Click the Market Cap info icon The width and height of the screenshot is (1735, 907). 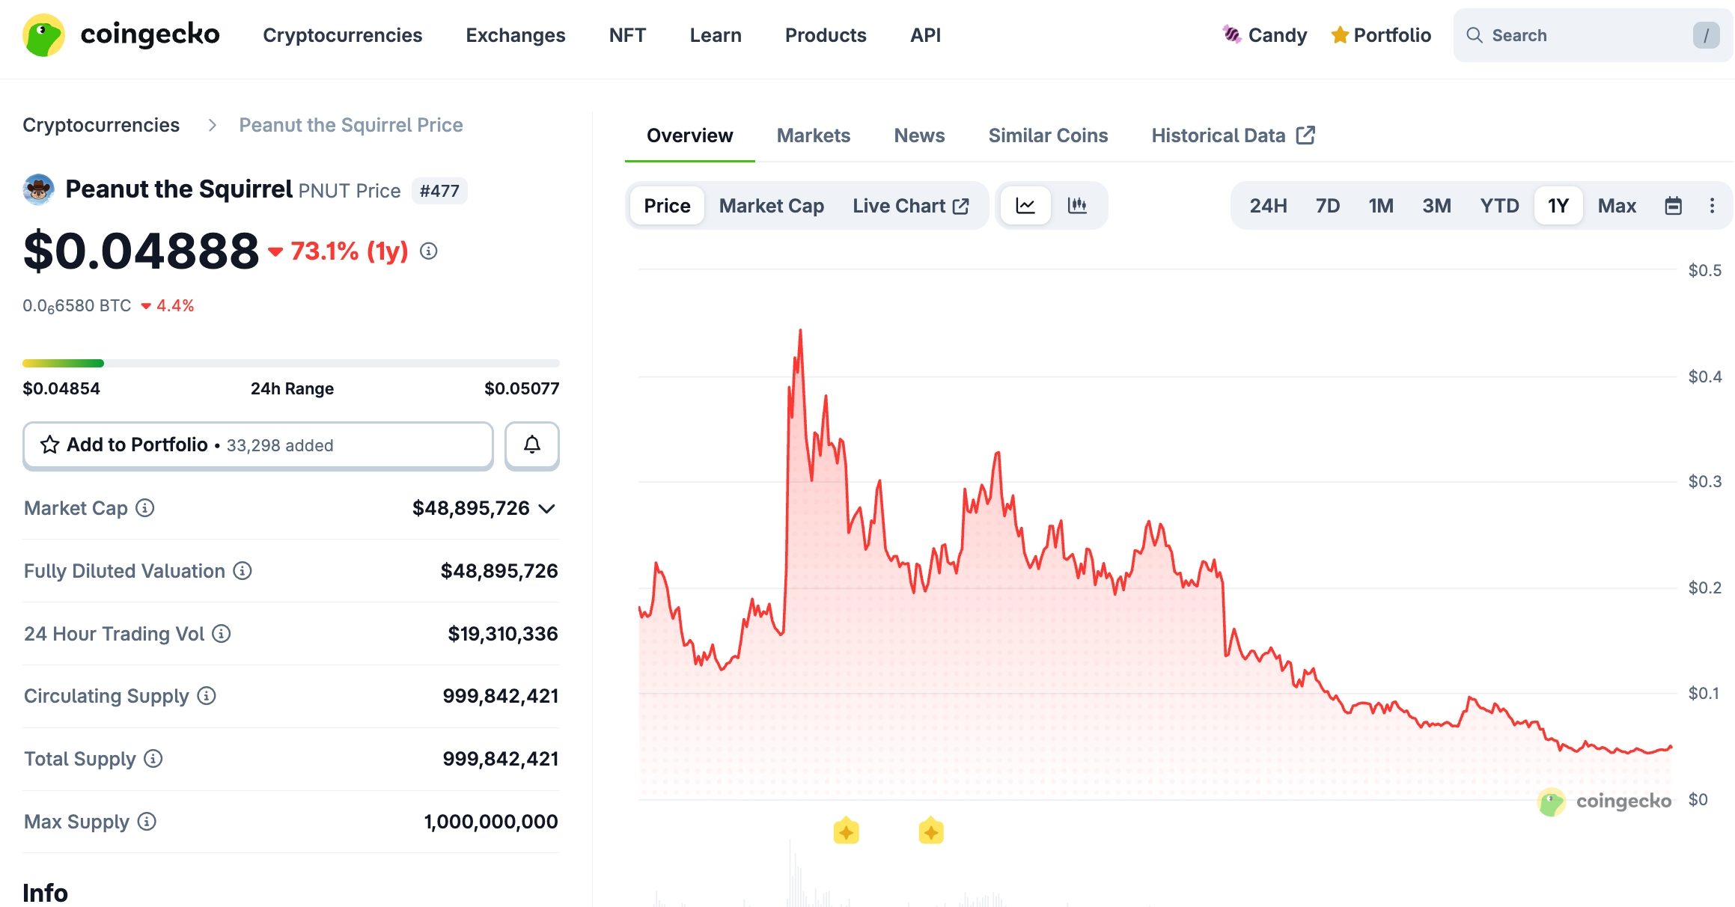pos(144,508)
